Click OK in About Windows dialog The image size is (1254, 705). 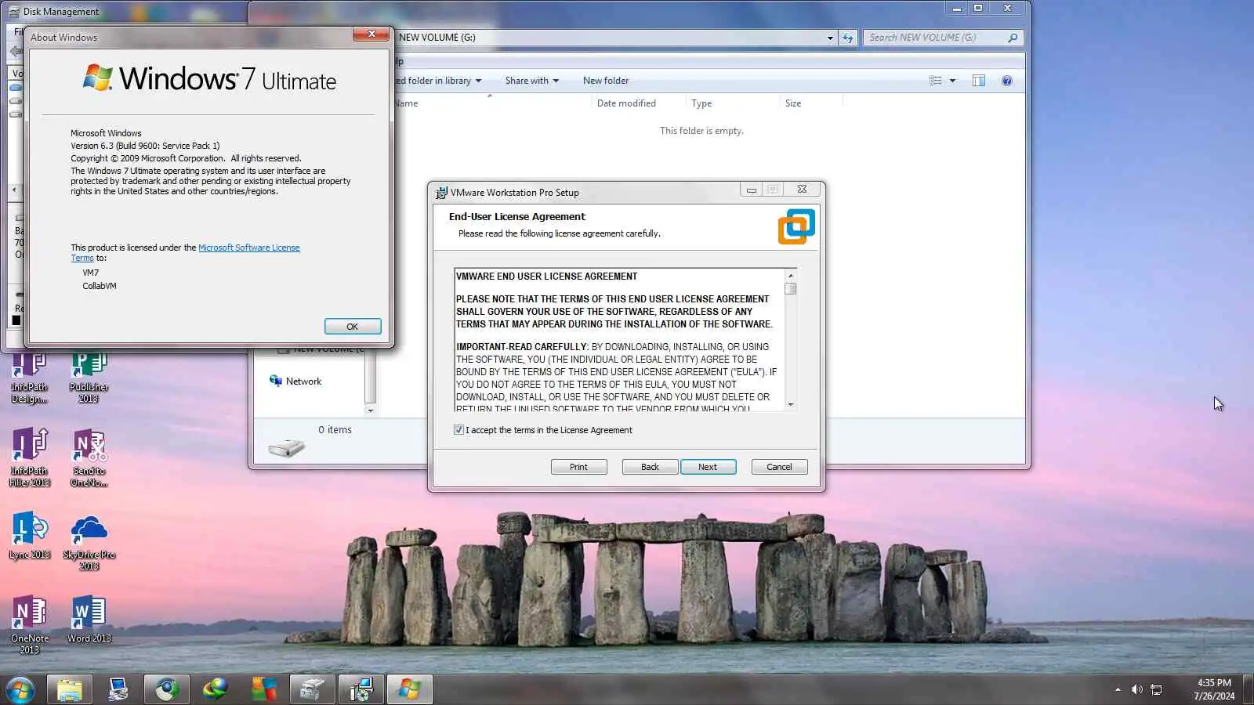coord(353,327)
